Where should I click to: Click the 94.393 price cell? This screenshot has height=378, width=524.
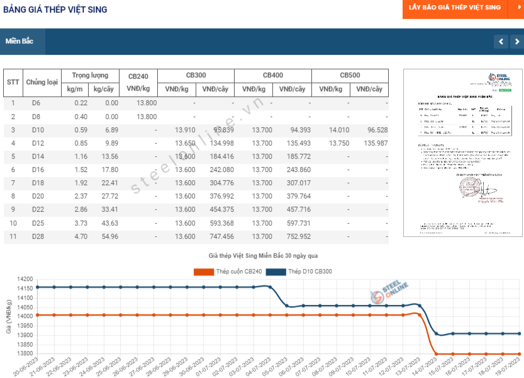pos(301,130)
